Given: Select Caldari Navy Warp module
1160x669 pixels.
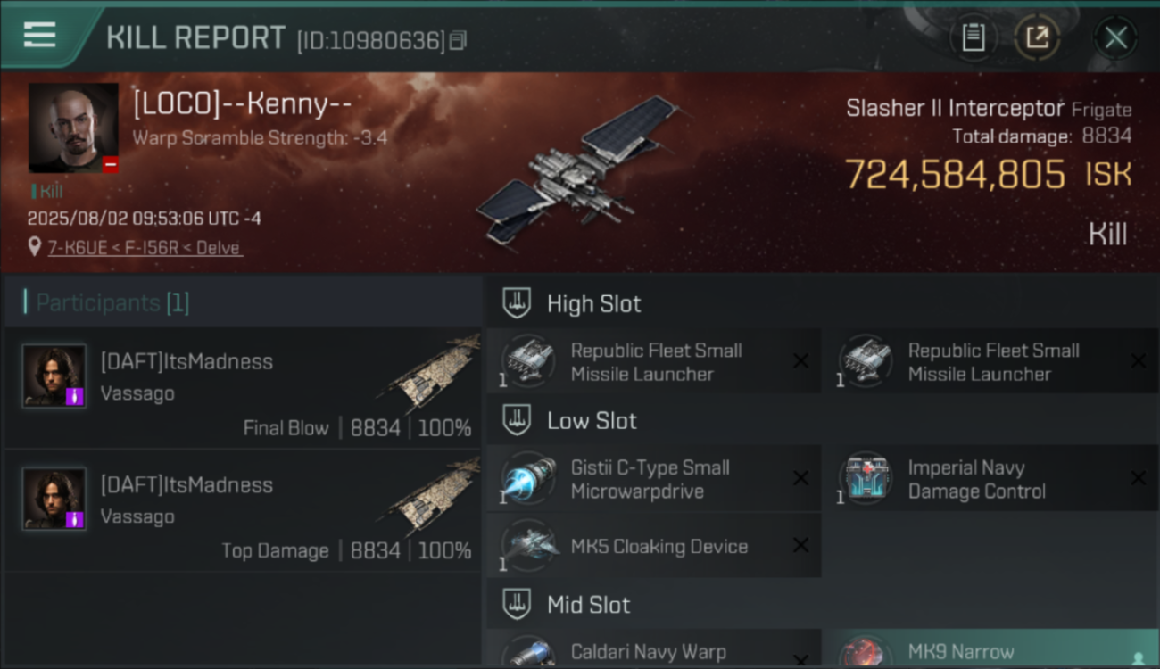Looking at the screenshot, I should tap(653, 648).
